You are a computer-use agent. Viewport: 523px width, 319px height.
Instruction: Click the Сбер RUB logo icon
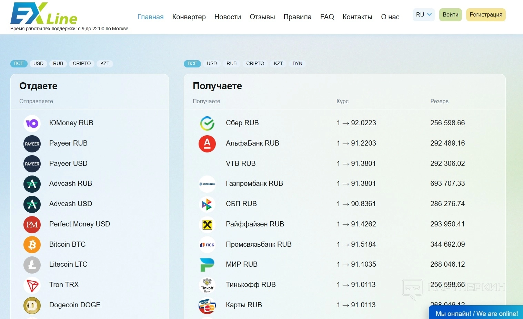(207, 123)
